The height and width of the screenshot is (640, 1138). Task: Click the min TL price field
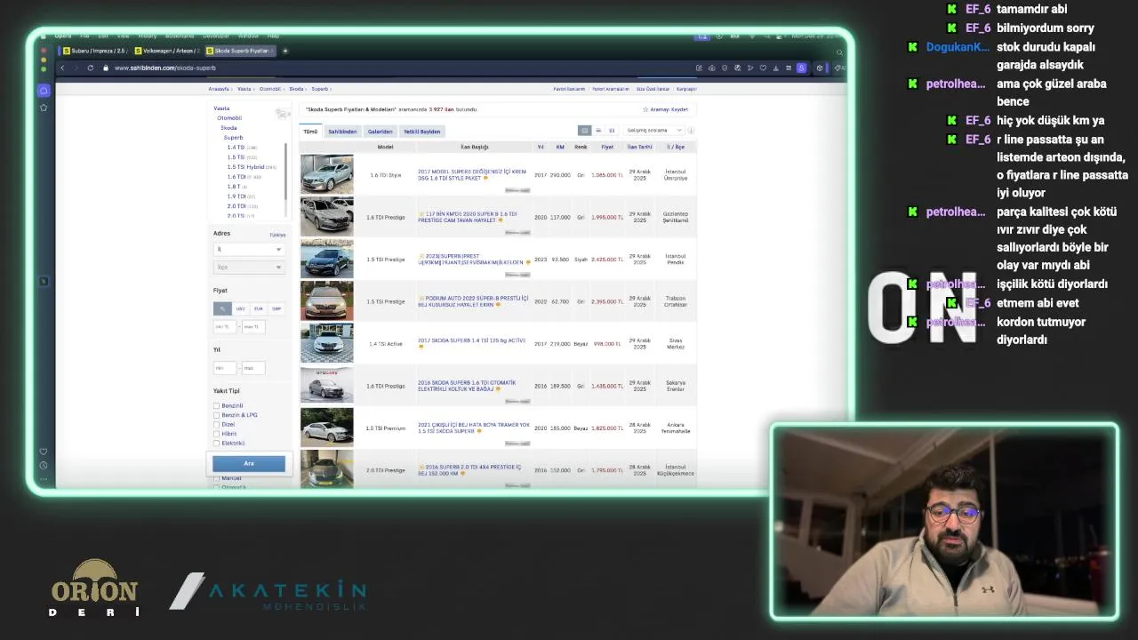(225, 326)
